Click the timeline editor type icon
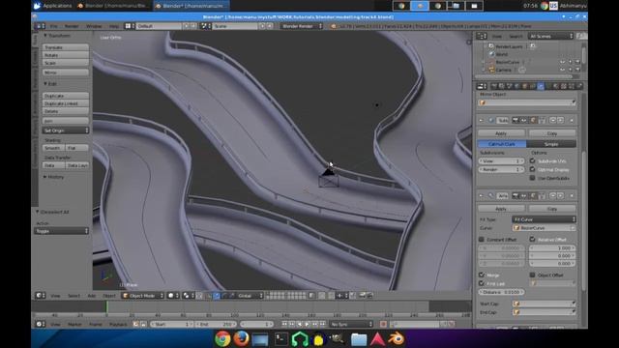The height and width of the screenshot is (348, 619). point(41,324)
